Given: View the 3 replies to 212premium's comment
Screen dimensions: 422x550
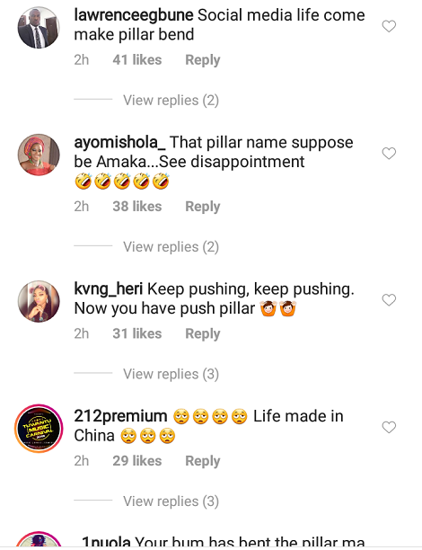Looking at the screenshot, I should [171, 501].
